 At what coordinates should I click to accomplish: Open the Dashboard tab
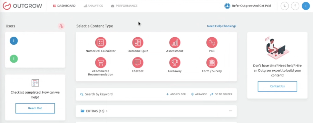[x=64, y=6]
